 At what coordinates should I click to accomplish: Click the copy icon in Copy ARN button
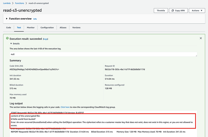pos(173,10)
